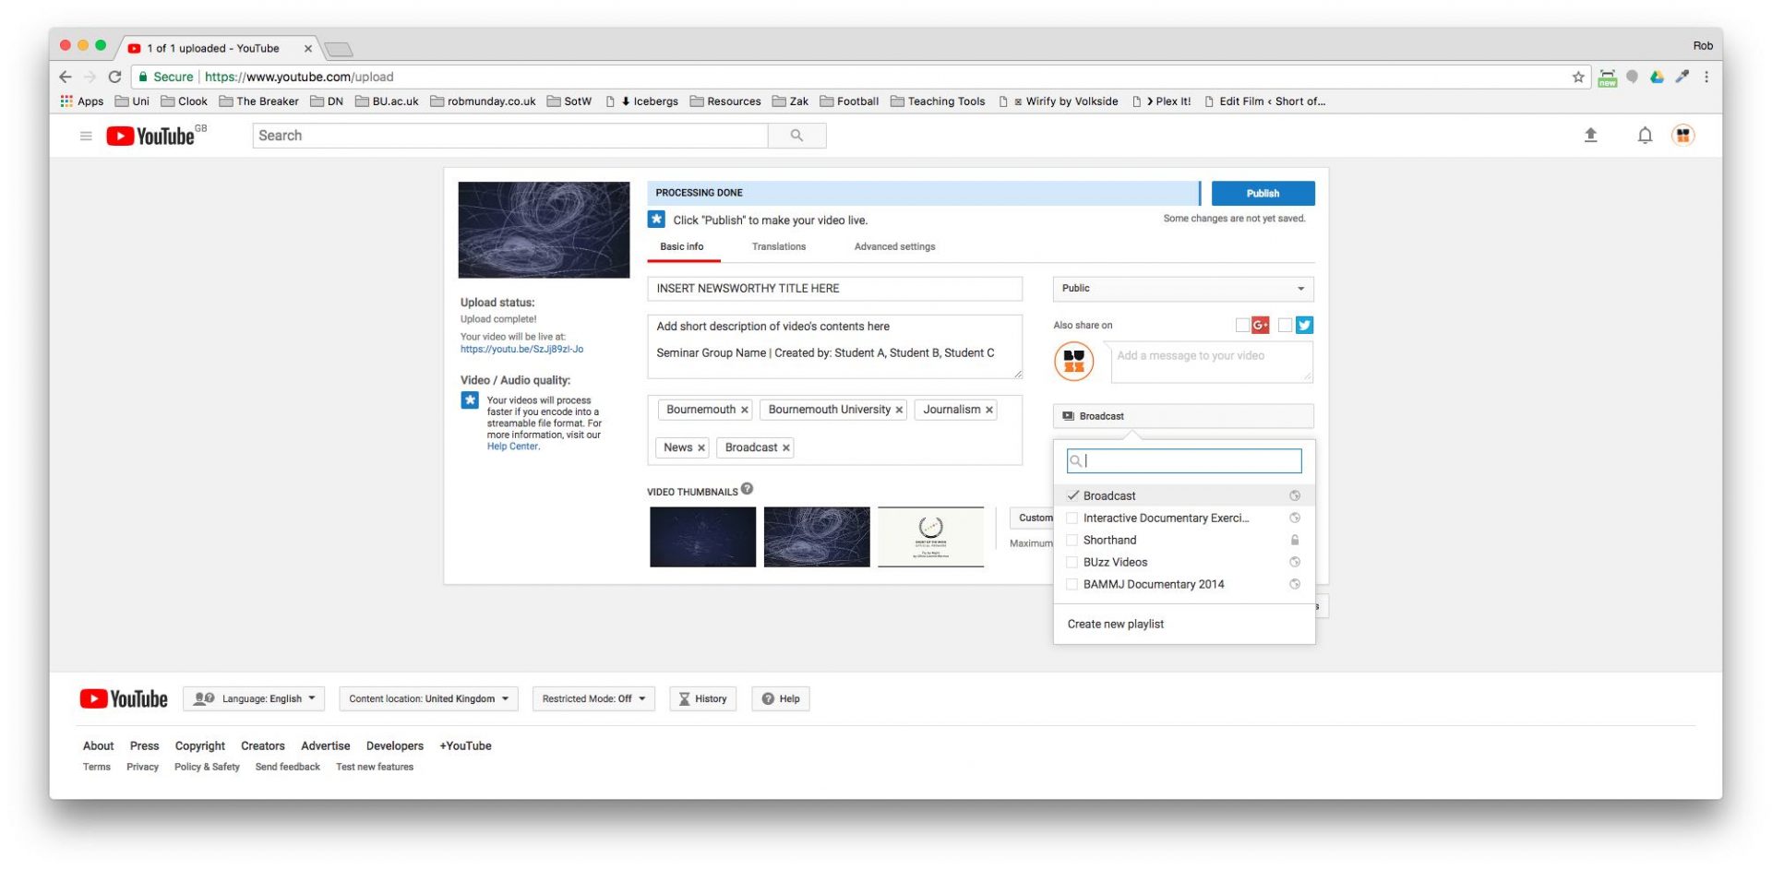
Task: Go back with browser back arrow
Action: tap(65, 77)
